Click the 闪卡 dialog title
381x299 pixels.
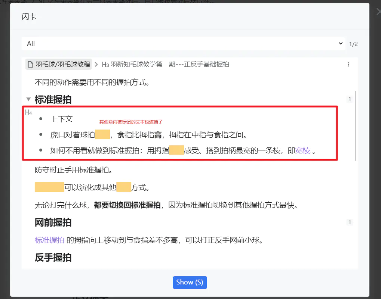29,16
